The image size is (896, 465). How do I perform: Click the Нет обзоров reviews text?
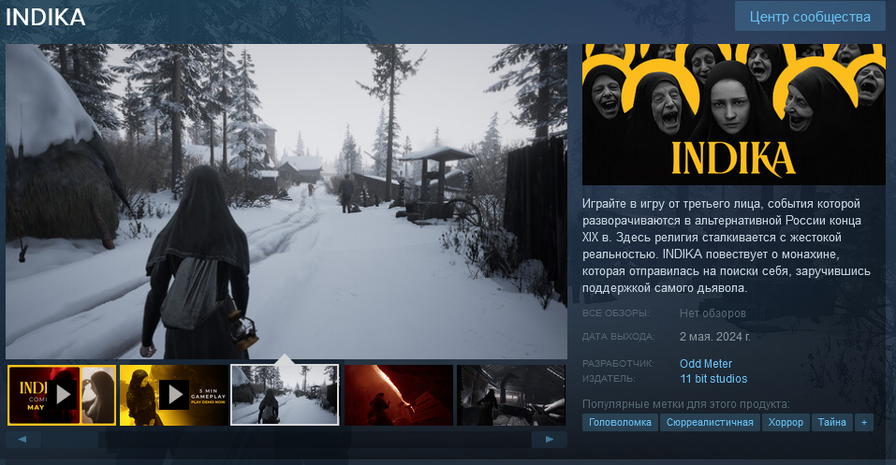click(712, 313)
